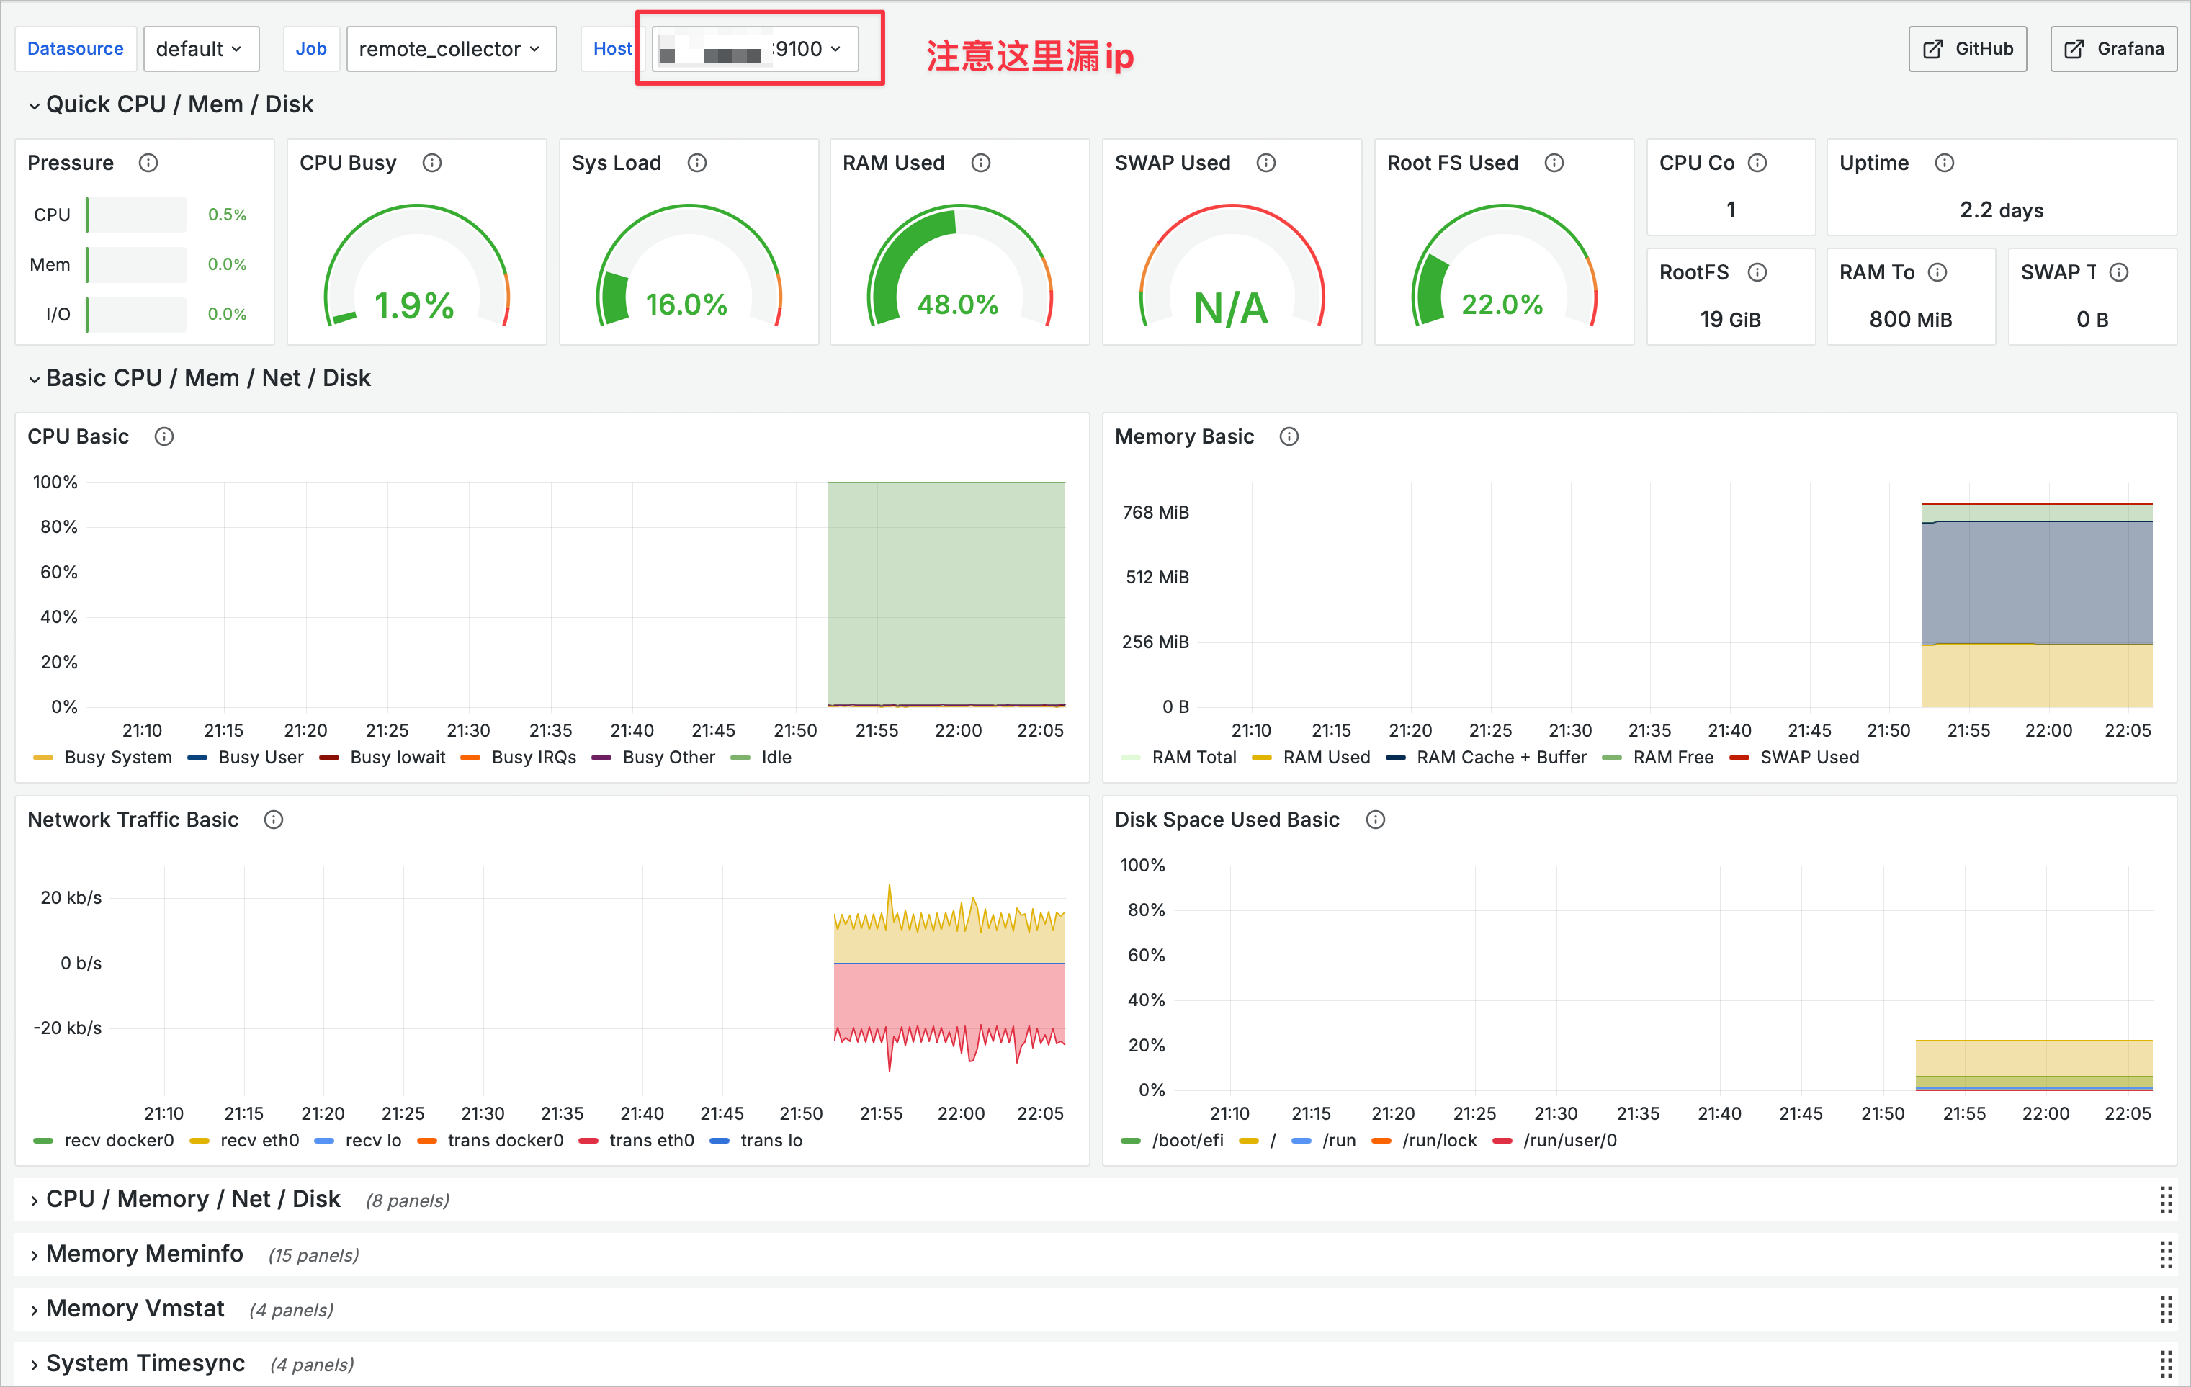Click the Memory Basic info icon

click(x=1289, y=436)
